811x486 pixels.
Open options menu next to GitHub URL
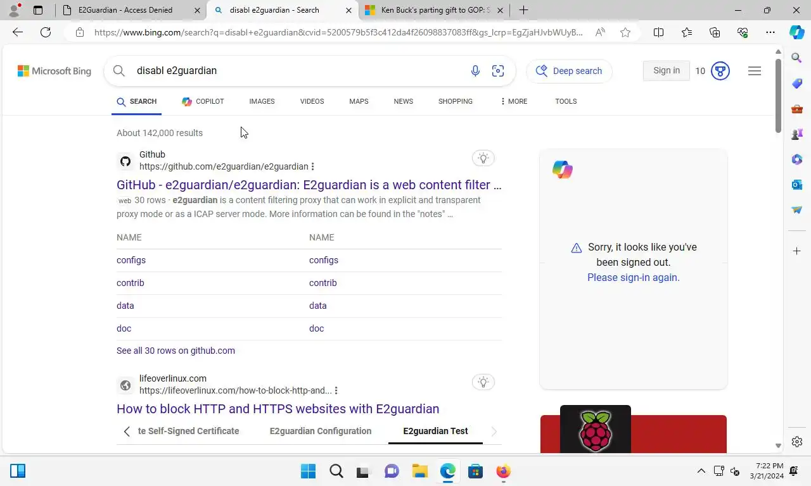point(313,166)
